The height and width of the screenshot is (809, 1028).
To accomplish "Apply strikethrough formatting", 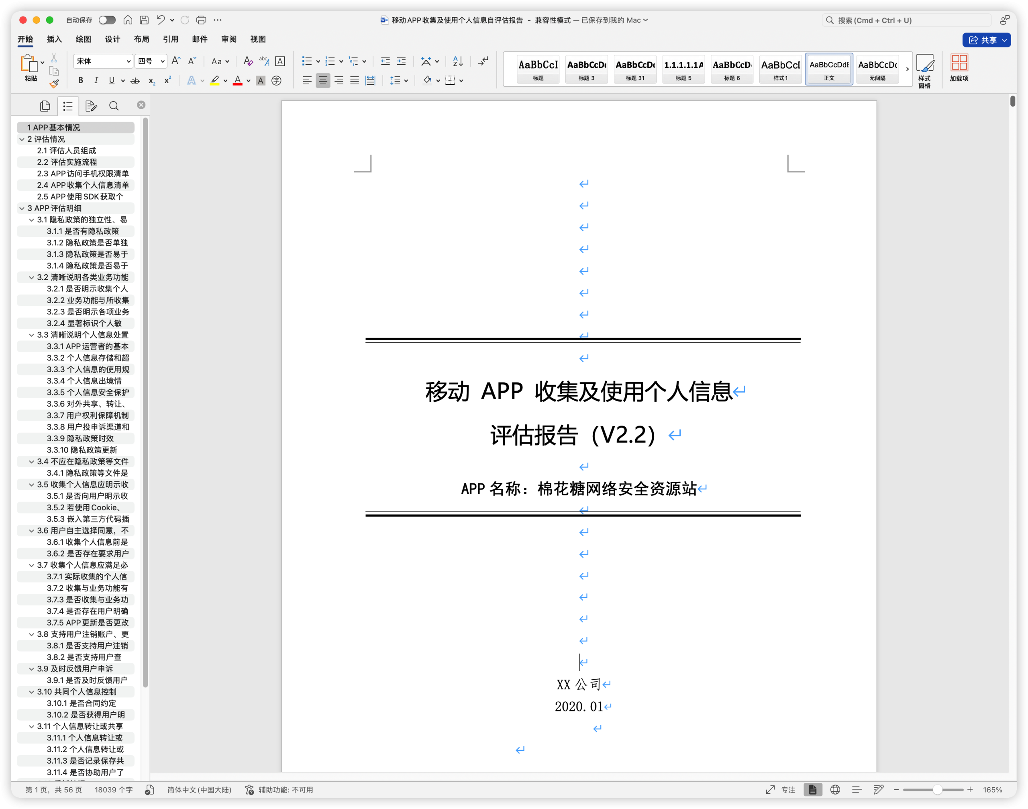I will tap(135, 81).
